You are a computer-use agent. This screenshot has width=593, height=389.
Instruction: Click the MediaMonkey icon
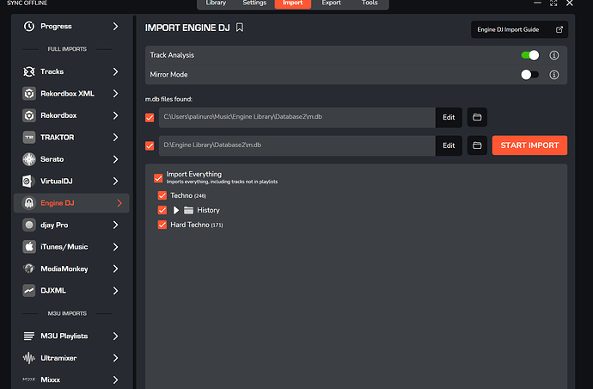click(29, 269)
